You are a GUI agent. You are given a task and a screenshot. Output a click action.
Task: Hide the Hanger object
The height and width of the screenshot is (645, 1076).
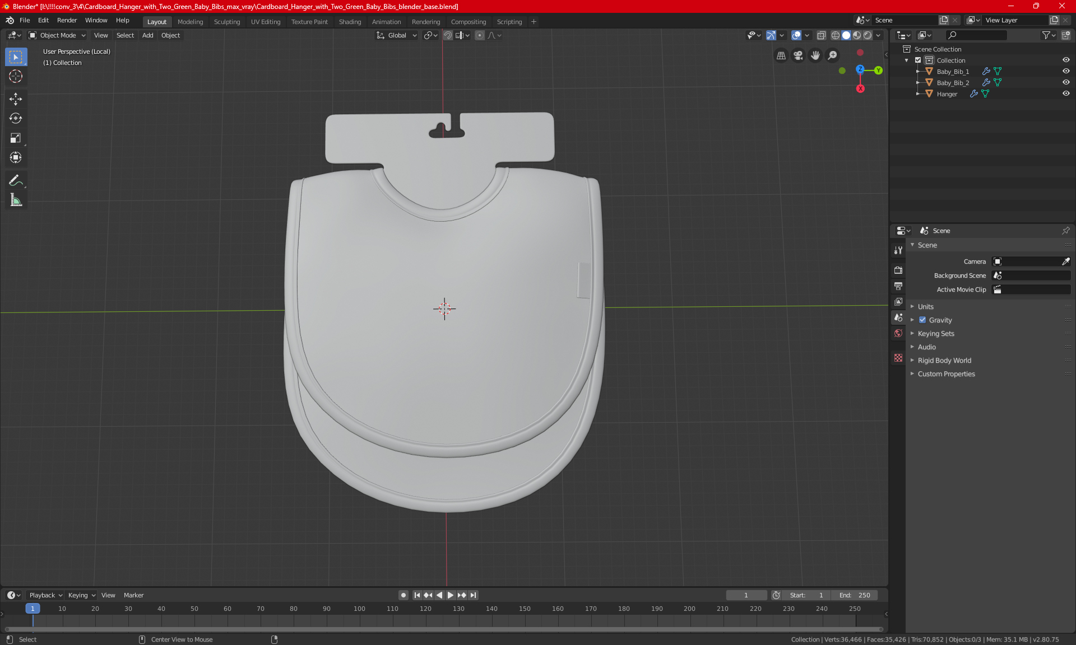pos(1066,94)
